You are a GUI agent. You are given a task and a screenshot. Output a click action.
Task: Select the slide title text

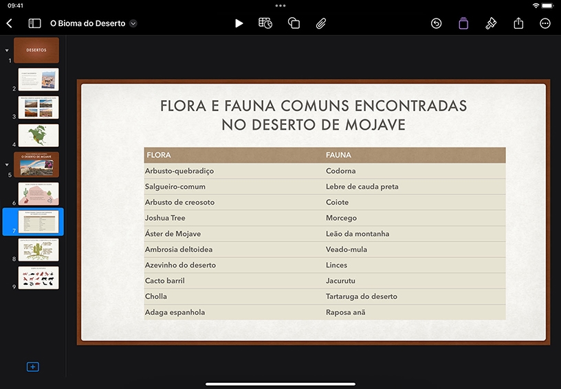point(313,115)
